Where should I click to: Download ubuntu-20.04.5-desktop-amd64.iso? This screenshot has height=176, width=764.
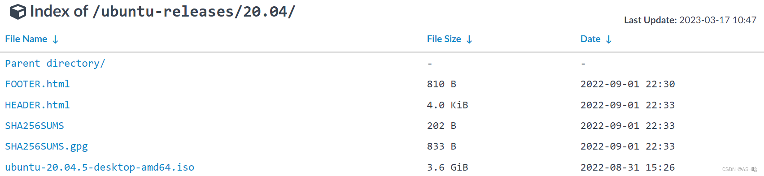[x=100, y=167]
